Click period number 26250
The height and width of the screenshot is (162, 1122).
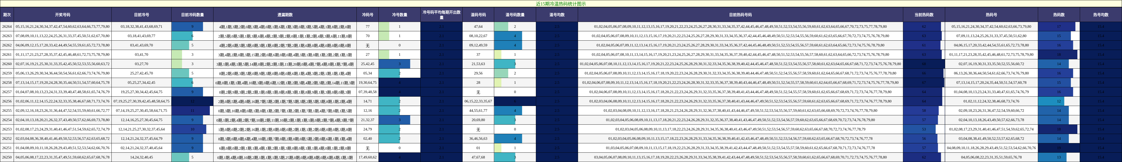click(x=7, y=157)
